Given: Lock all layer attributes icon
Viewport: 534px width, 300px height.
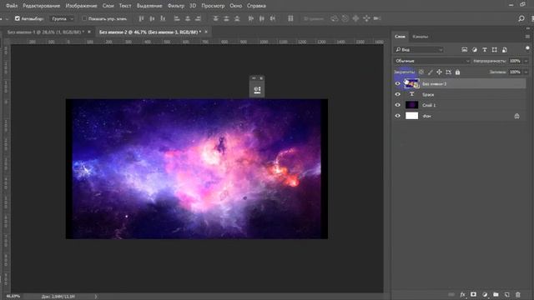Looking at the screenshot, I should click(x=457, y=72).
